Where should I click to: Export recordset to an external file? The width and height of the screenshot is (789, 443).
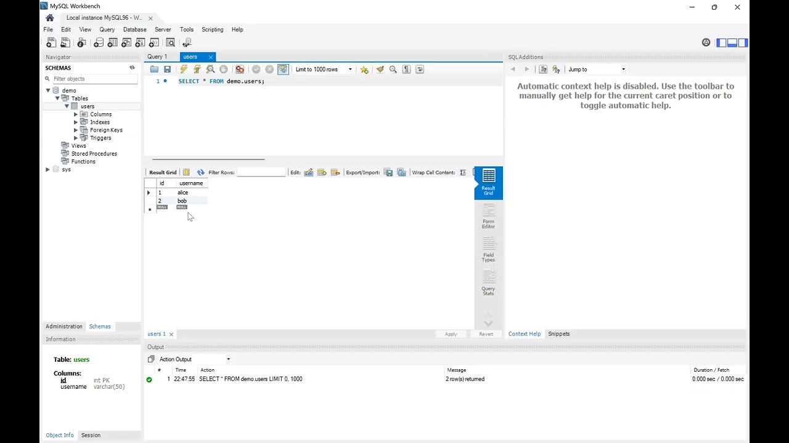click(x=388, y=172)
